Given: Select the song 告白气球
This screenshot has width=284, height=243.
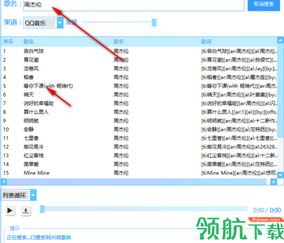Looking at the screenshot, I should click(34, 51).
